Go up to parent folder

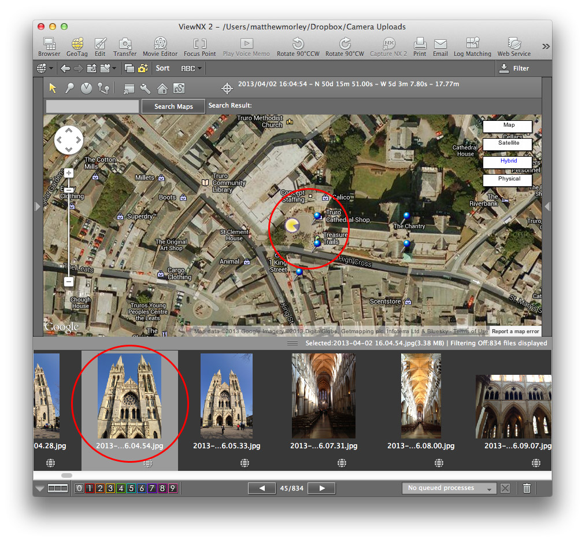(91, 68)
